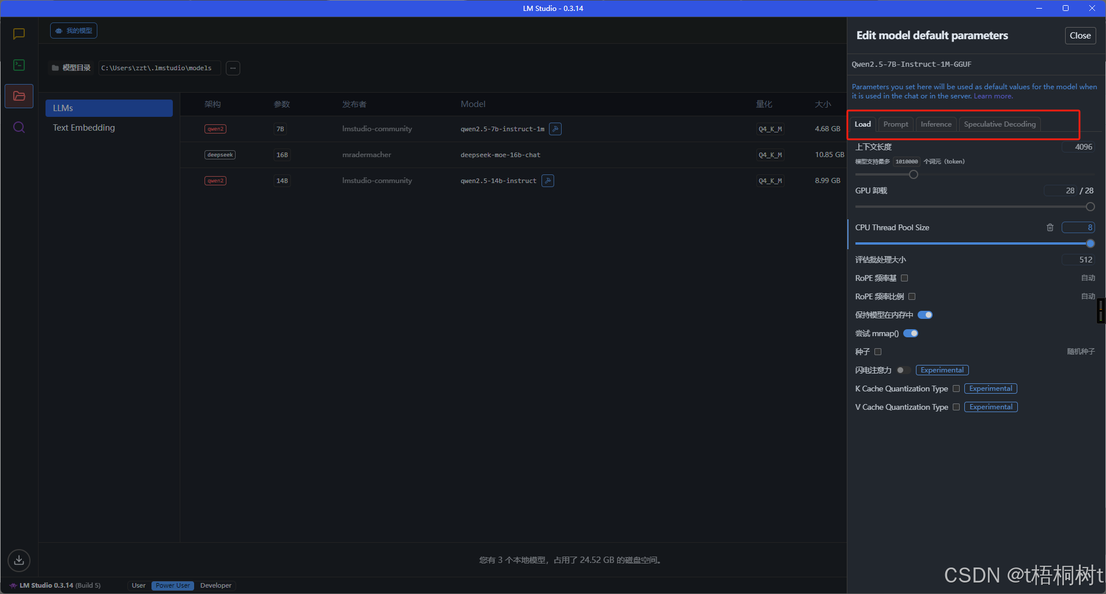Sort by the Model column header
1106x594 pixels.
point(473,104)
